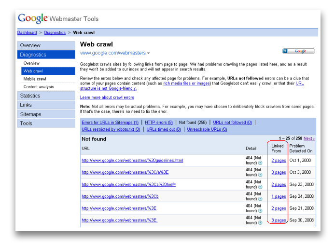
Task: Click the Sep 24, 2008 date cell
Action: 301,196
